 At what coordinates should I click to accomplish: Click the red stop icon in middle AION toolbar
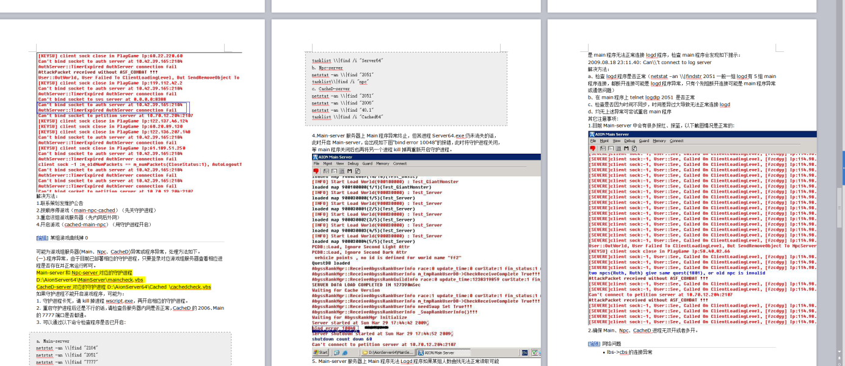tap(316, 171)
